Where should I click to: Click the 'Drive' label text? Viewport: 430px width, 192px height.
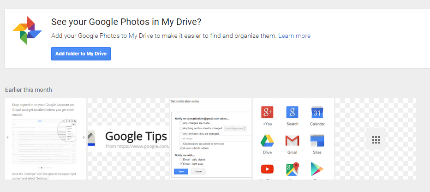(267, 152)
